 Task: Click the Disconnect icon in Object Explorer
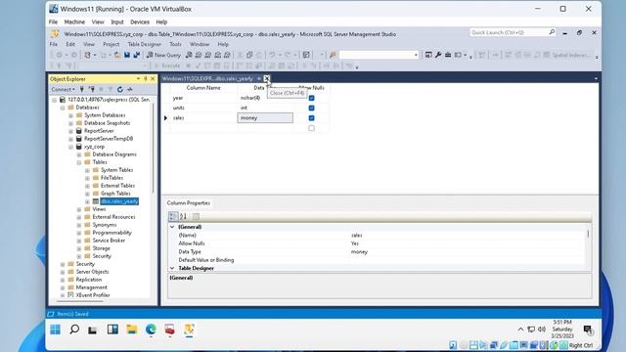[x=91, y=89]
